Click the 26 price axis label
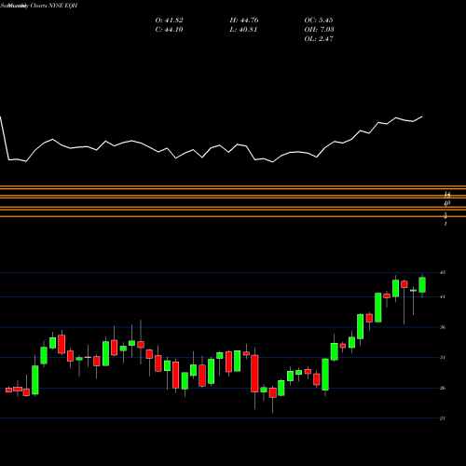 443,388
